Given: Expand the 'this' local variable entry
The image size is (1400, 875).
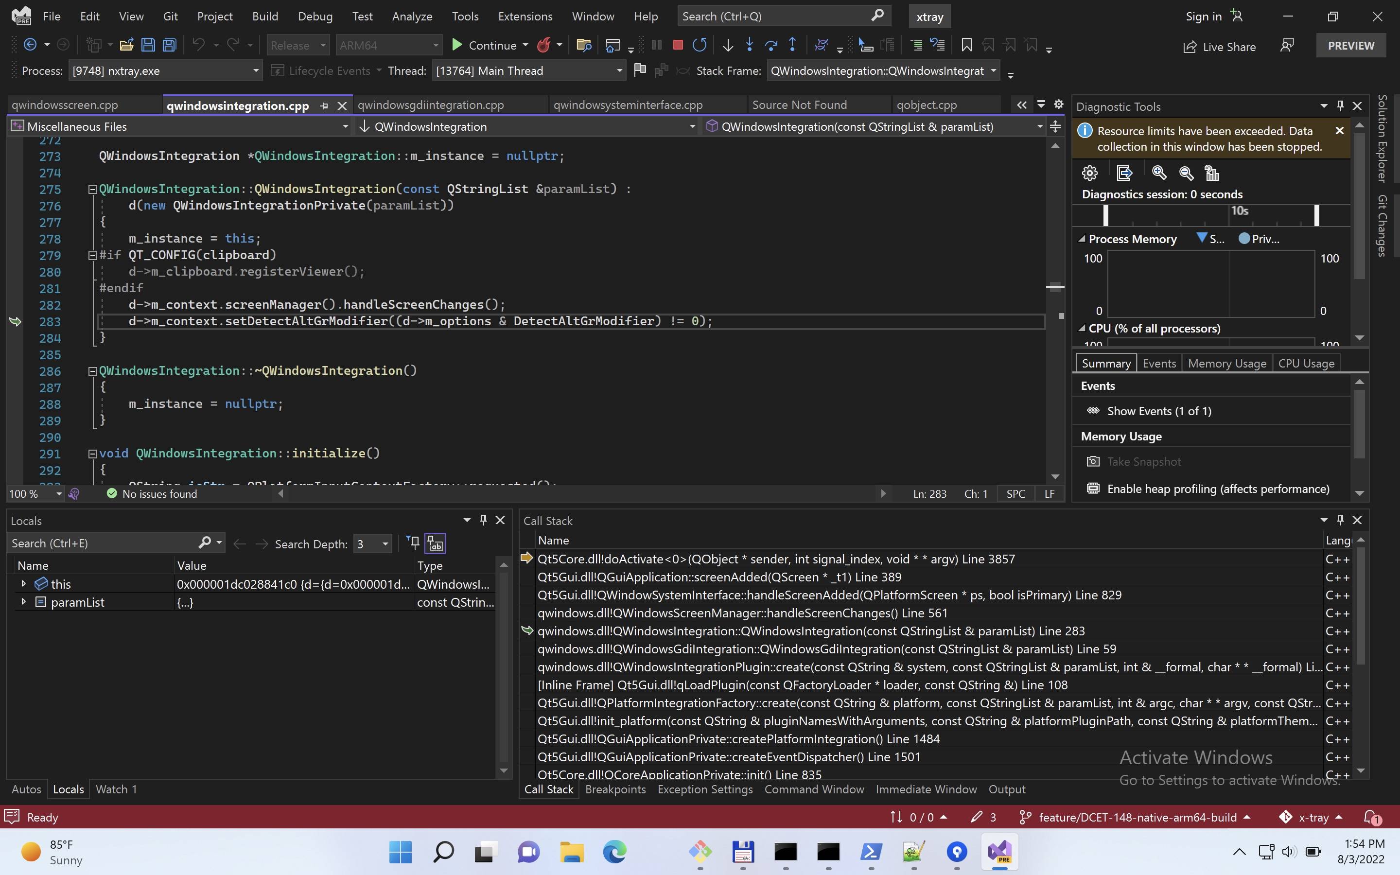Looking at the screenshot, I should tap(22, 584).
